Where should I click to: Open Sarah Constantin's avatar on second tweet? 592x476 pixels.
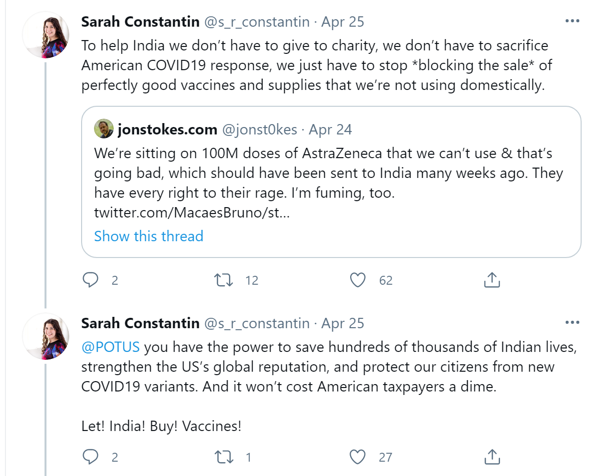46,336
